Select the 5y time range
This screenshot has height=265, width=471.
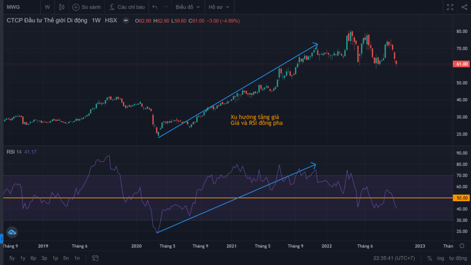[x=12, y=258]
